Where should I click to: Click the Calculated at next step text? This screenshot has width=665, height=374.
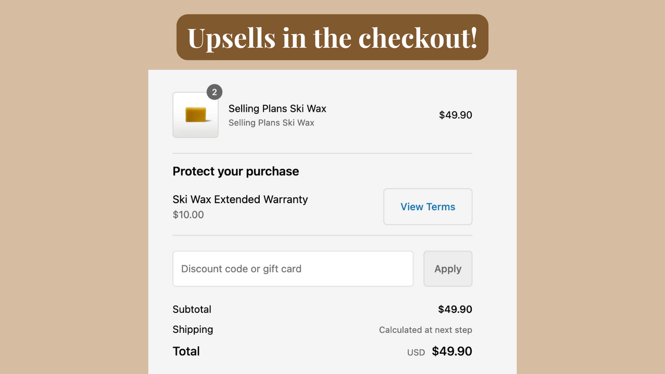[425, 330]
